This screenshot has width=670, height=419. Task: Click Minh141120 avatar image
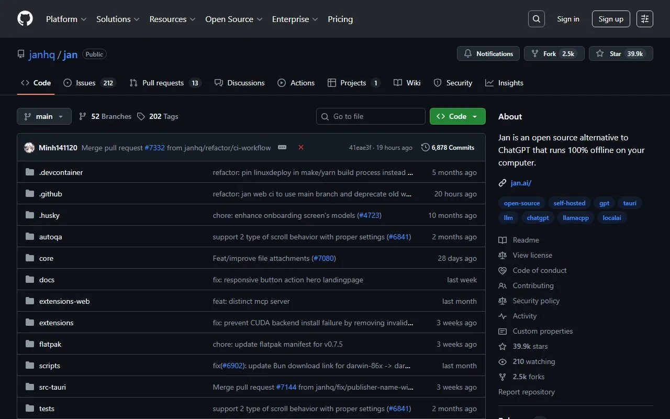(x=29, y=148)
